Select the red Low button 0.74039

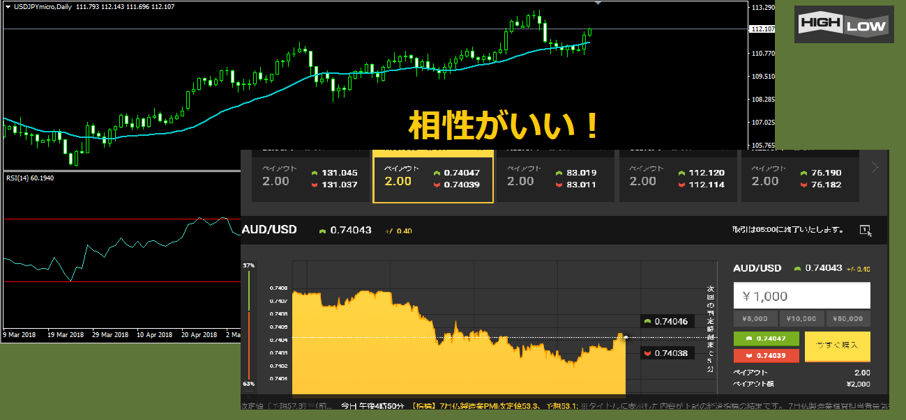767,356
